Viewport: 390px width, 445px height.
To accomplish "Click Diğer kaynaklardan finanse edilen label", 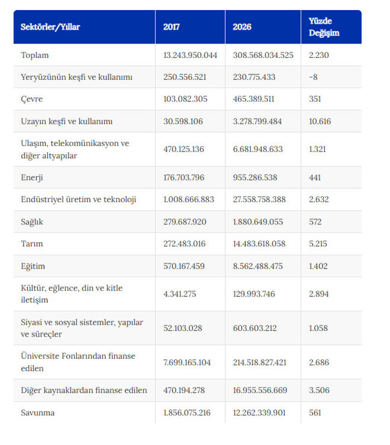I will pyautogui.click(x=84, y=390).
